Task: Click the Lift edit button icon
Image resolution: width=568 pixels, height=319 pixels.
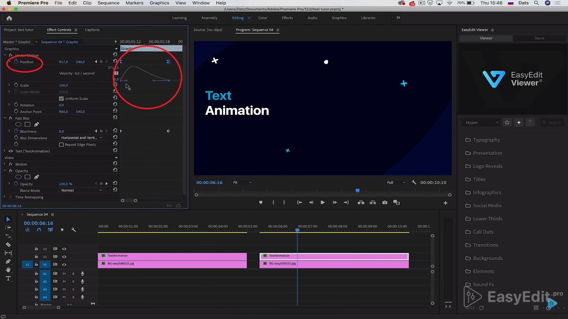Action: (360, 202)
